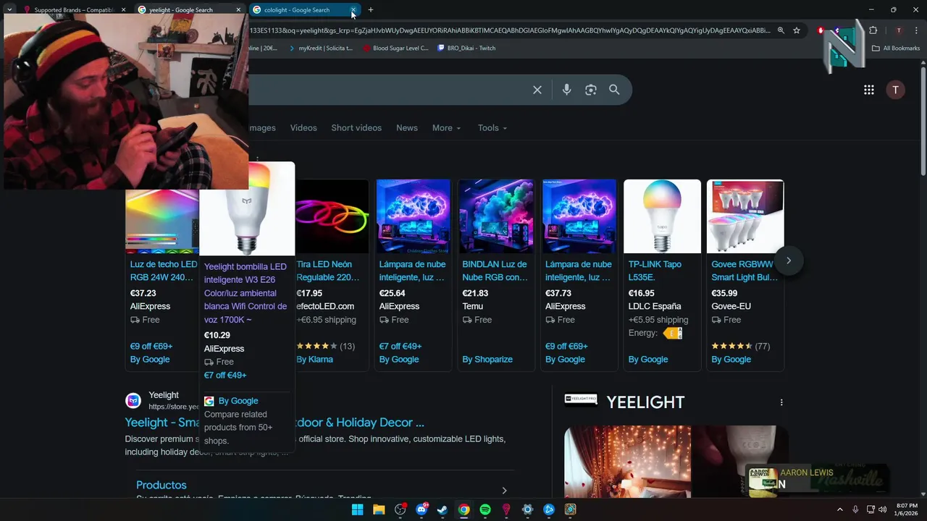Click the neon LED strip thumbnail
The height and width of the screenshot is (521, 927).
(x=332, y=216)
